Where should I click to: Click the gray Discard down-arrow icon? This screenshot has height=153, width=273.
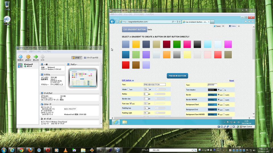coord(42,58)
